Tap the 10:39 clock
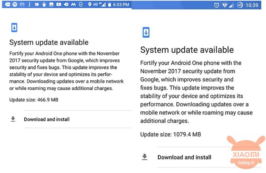 252,5
